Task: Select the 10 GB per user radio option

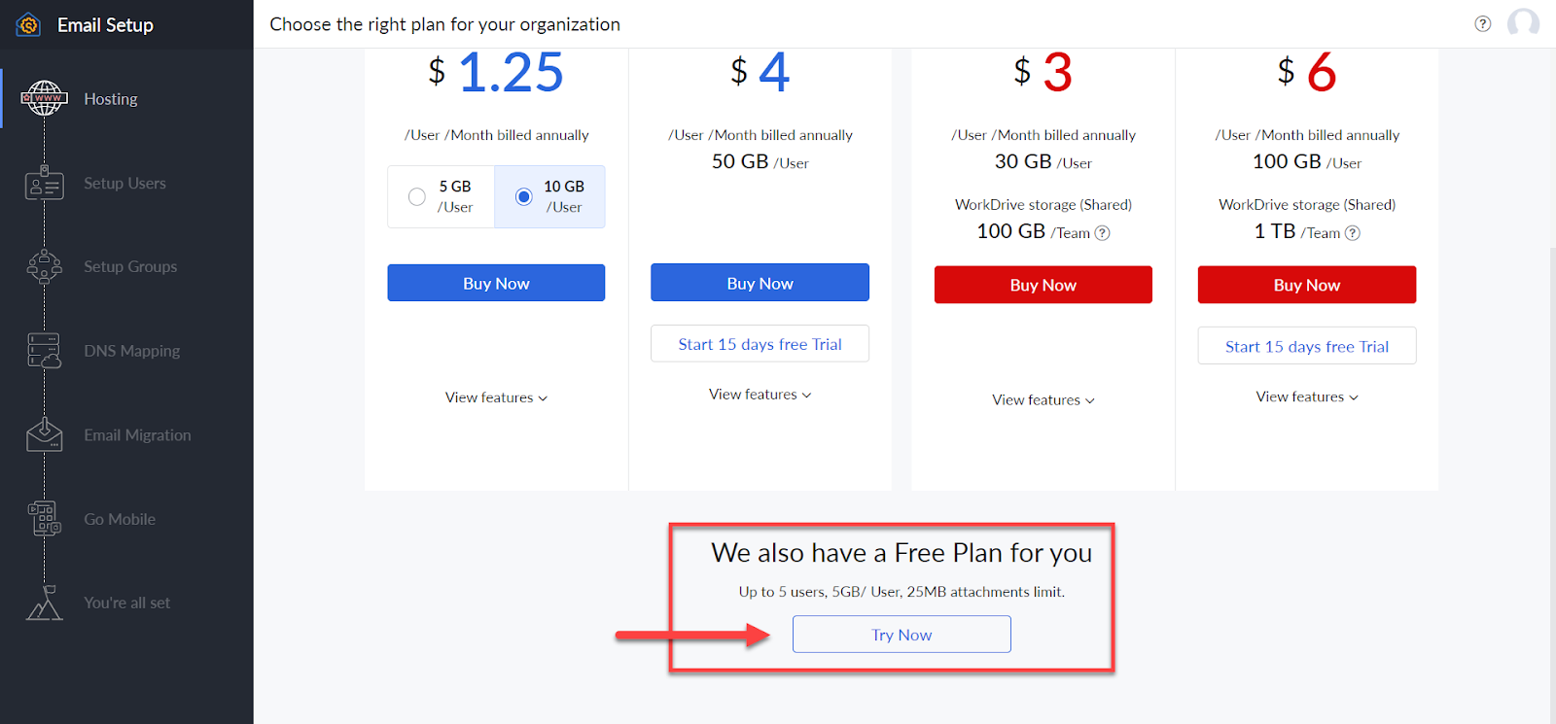Action: click(x=524, y=196)
